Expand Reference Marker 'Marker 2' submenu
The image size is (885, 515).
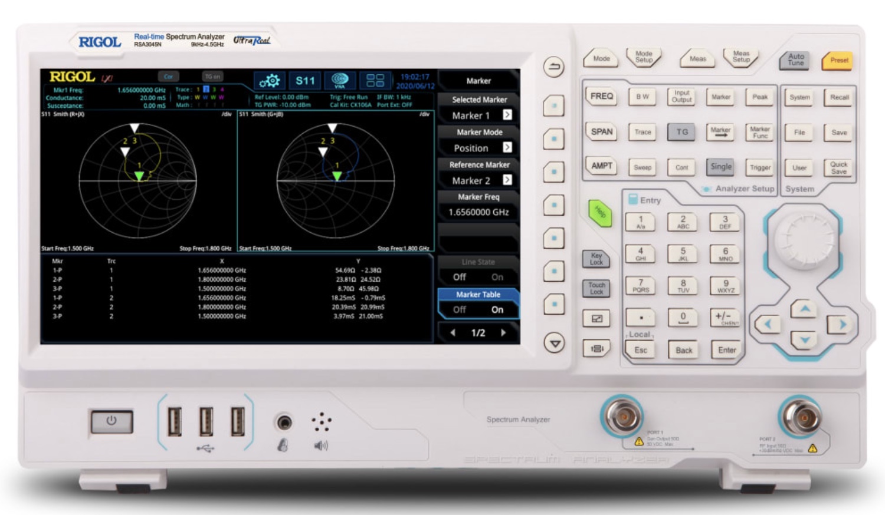[x=507, y=180]
